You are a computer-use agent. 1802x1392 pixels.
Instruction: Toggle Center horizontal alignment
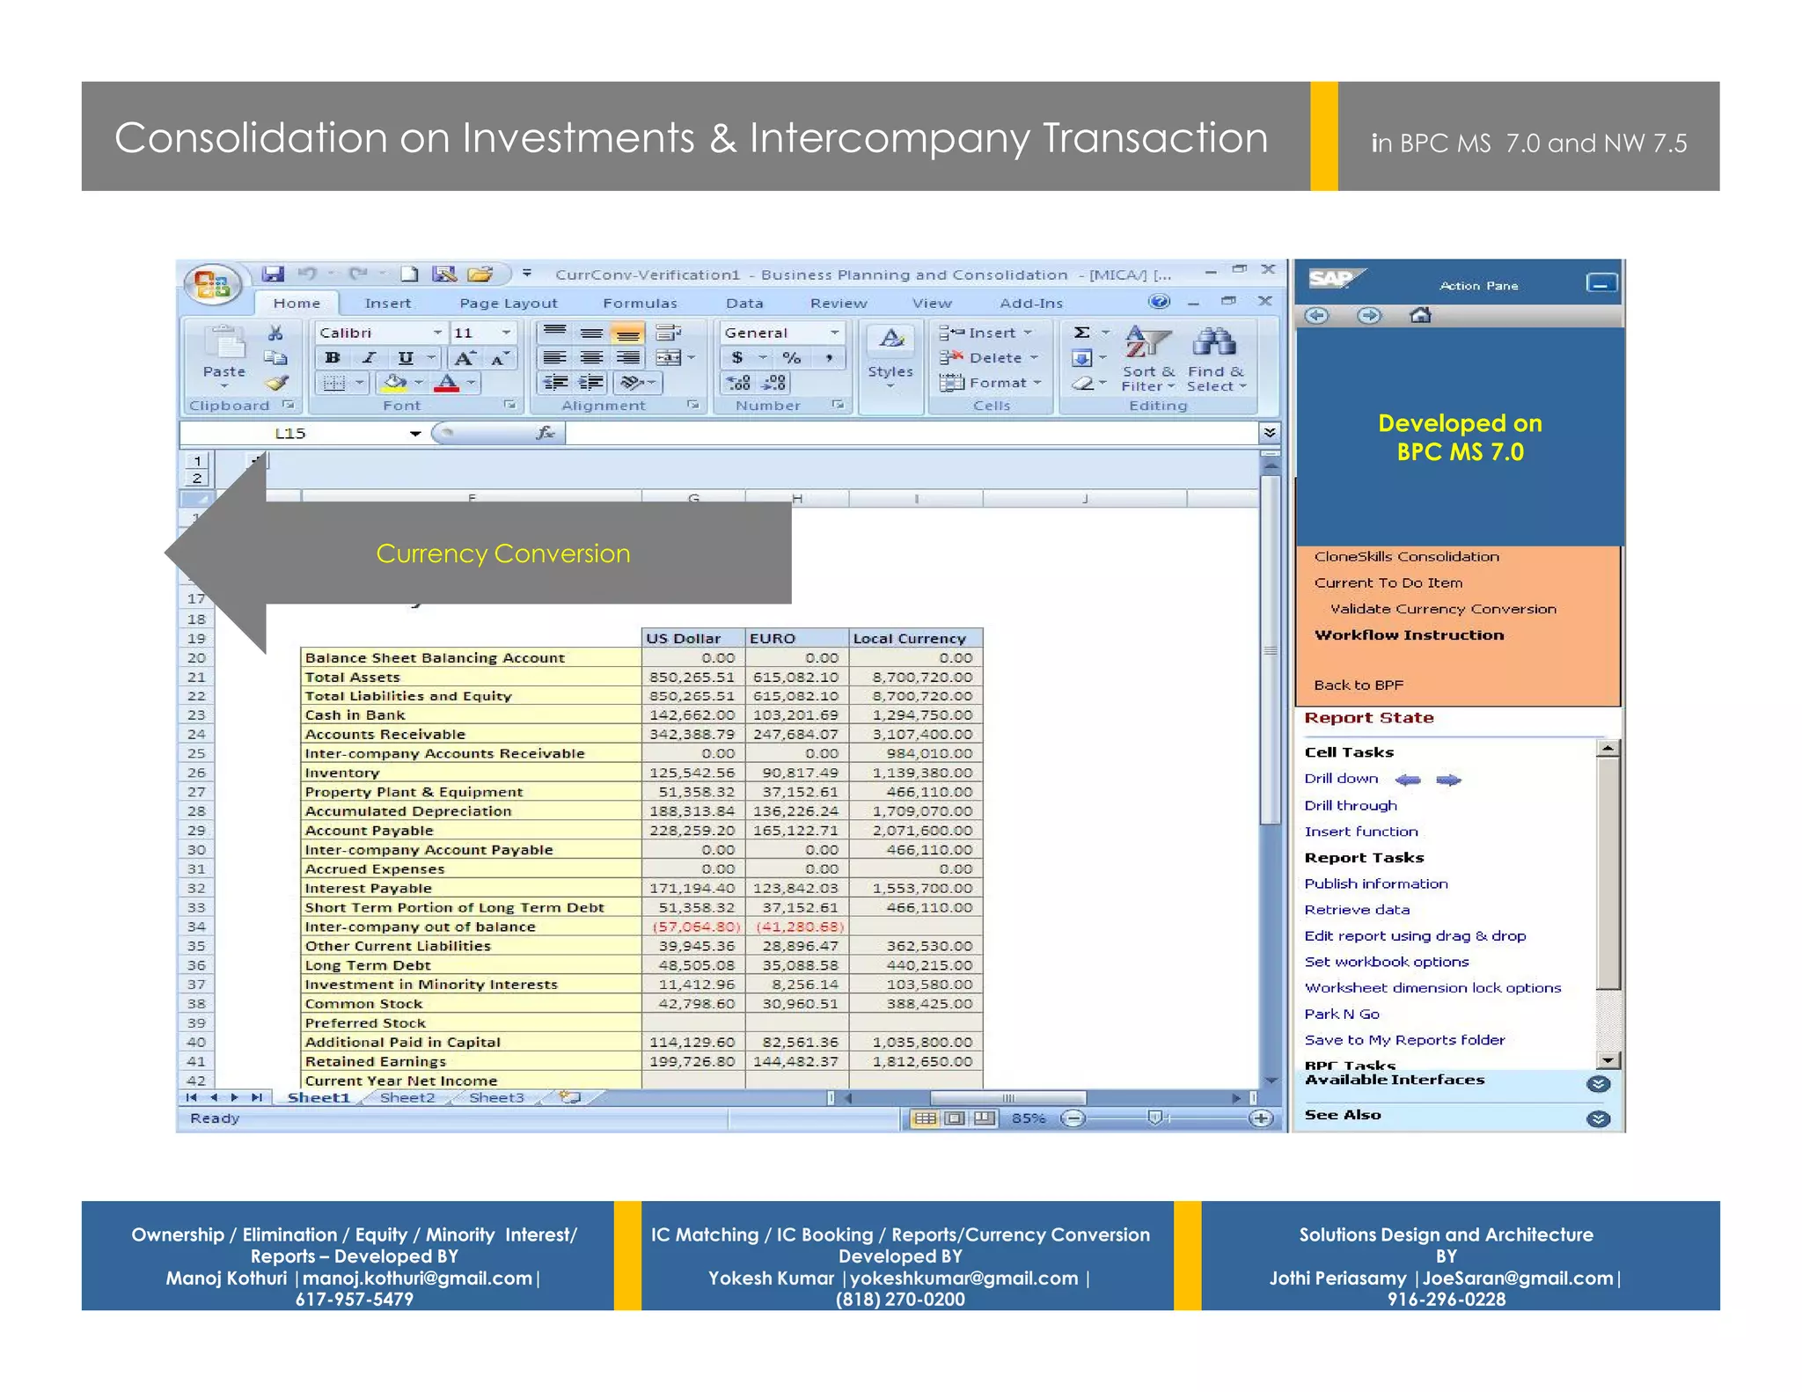point(591,357)
